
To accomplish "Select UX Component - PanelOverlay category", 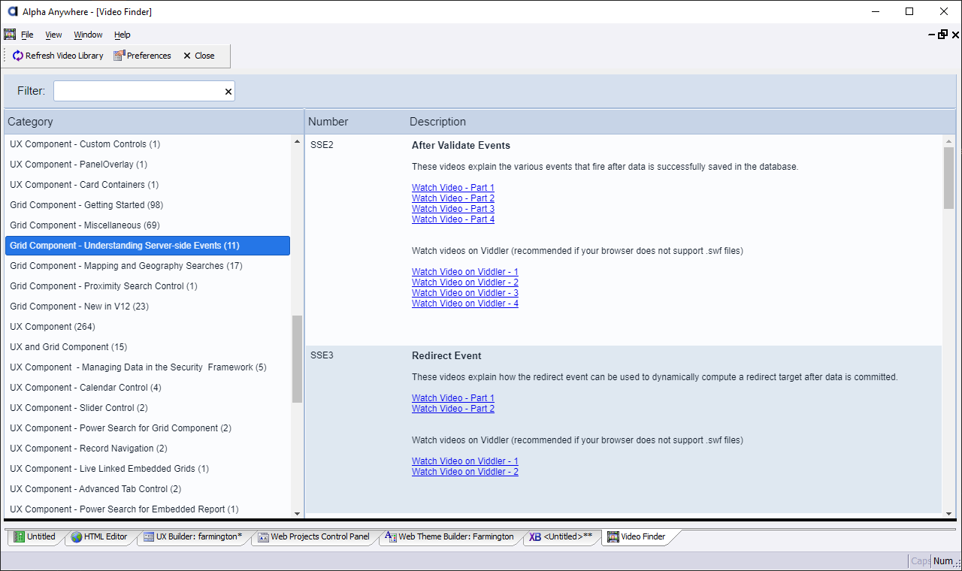I will (x=147, y=165).
